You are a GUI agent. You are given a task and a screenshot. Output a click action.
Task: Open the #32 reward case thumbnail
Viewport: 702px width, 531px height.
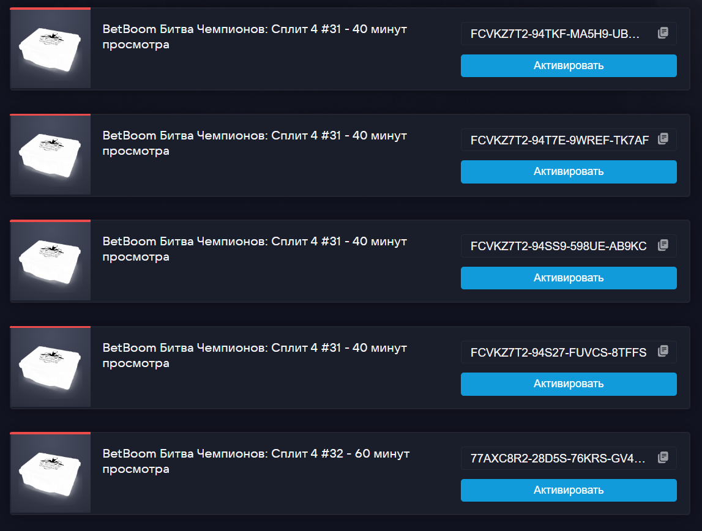point(50,473)
